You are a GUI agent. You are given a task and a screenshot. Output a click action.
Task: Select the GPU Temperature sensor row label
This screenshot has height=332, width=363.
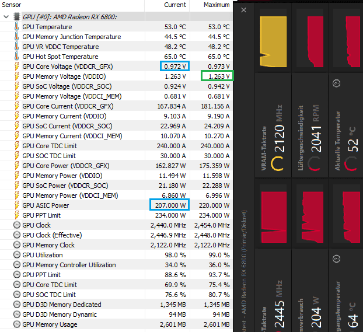(x=47, y=27)
